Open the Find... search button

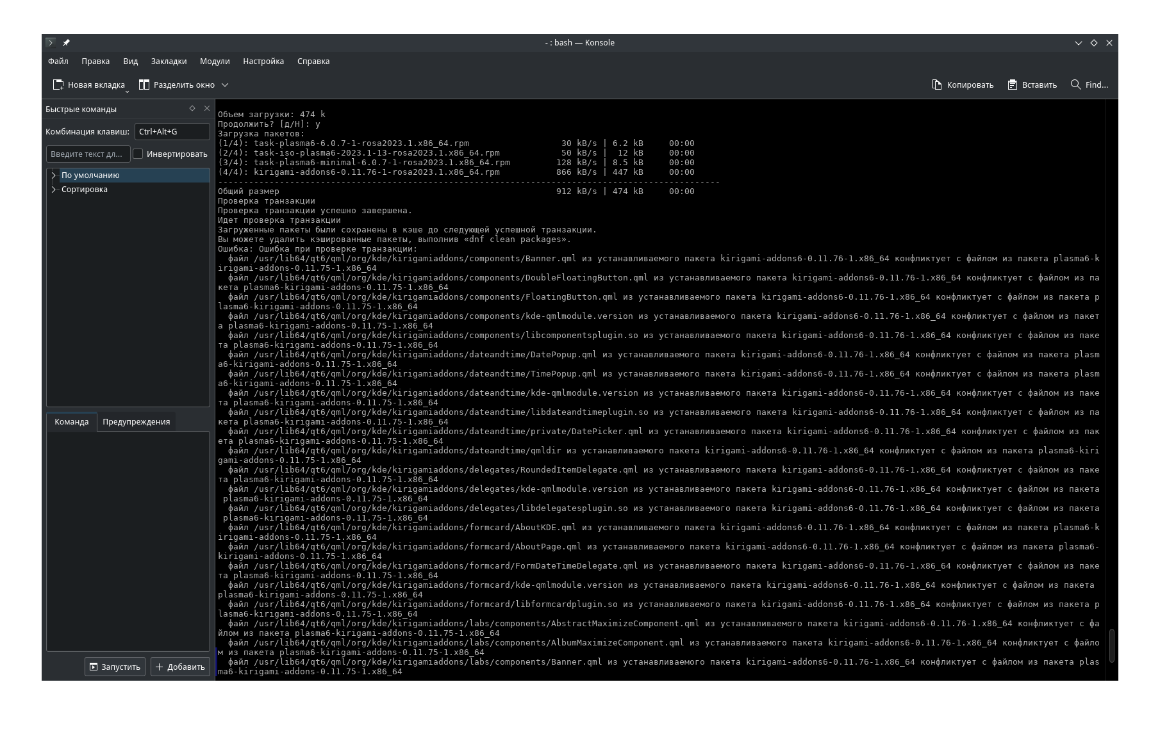[x=1089, y=85]
